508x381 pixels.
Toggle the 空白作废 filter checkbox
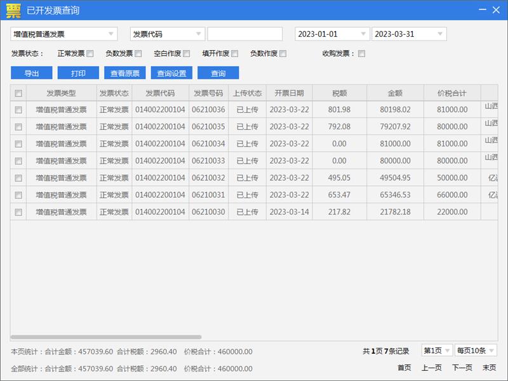tap(187, 54)
